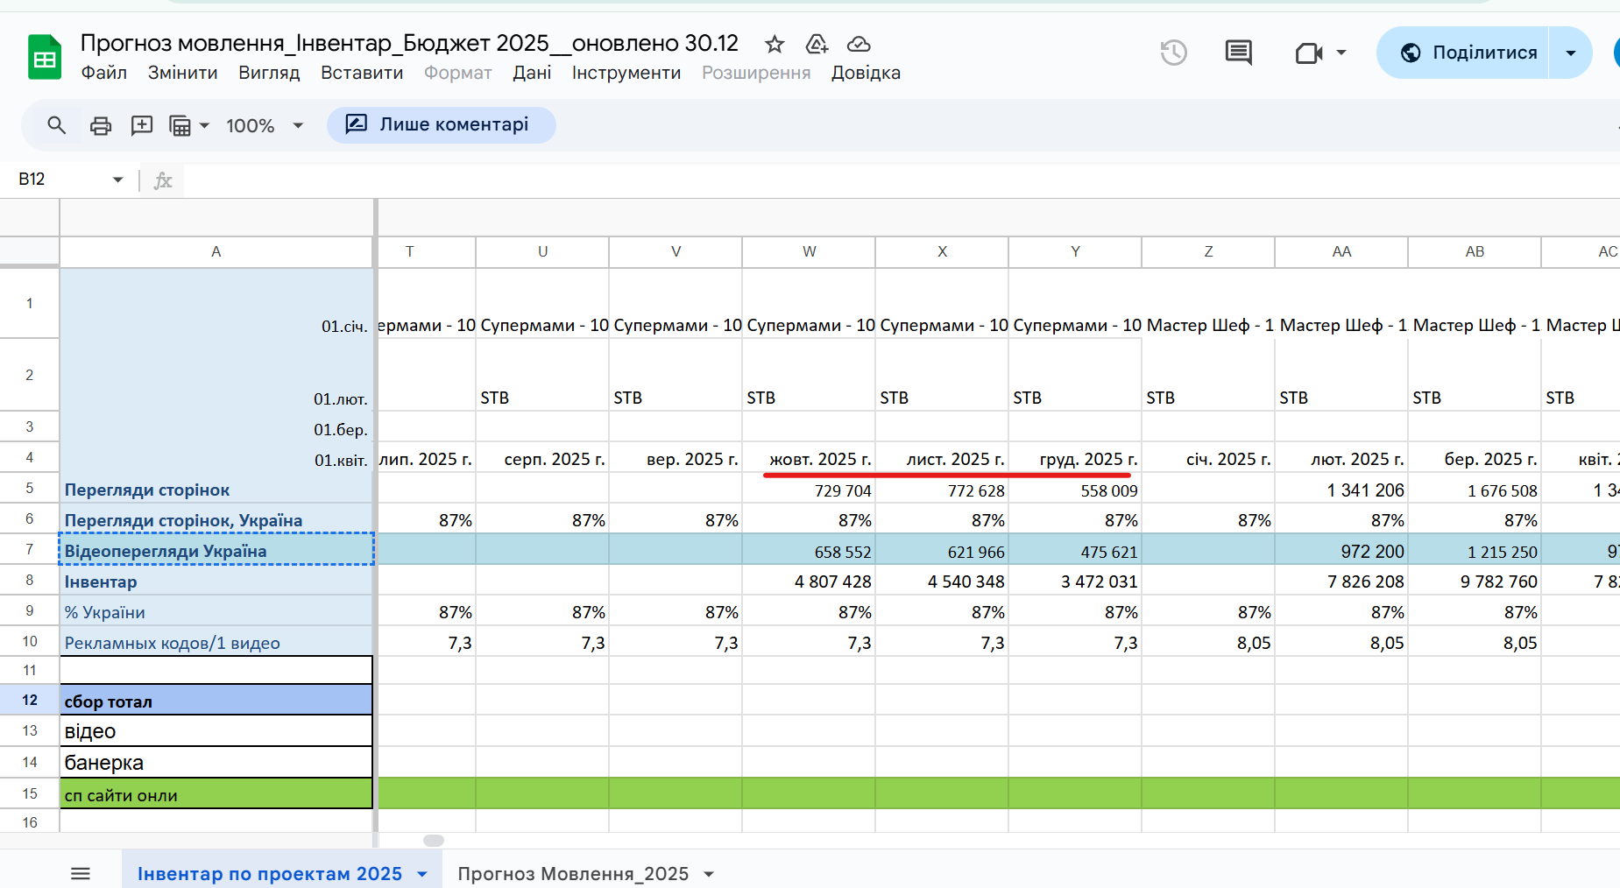
Task: Check the cloud document status icon
Action: [x=859, y=44]
